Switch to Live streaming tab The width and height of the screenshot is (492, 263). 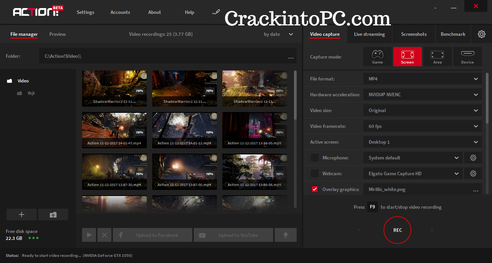click(x=369, y=34)
